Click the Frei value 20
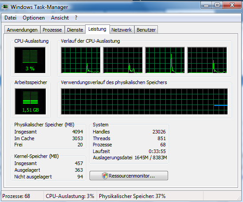243x202 pixels. 80,145
